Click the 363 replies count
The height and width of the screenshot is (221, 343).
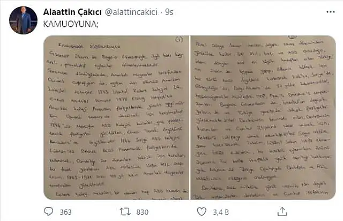pyautogui.click(x=65, y=212)
